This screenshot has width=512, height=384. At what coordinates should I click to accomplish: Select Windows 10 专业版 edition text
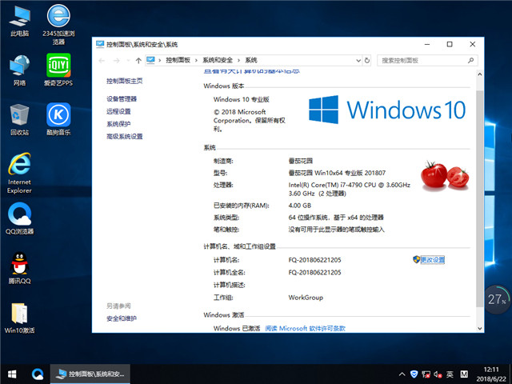coord(242,99)
